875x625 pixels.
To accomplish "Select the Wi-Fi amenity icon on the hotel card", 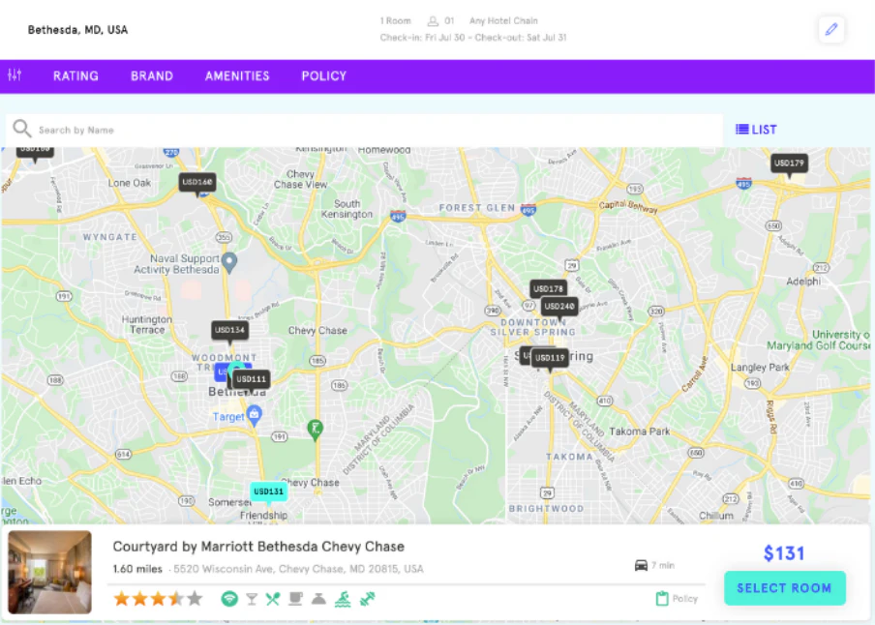I will 229,599.
